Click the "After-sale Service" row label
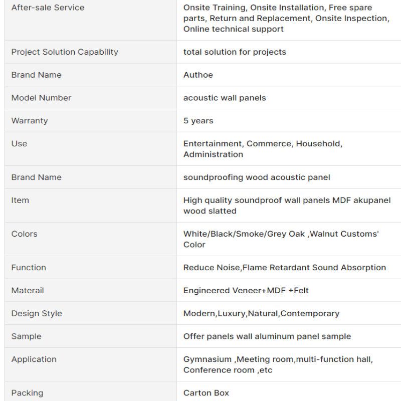The height and width of the screenshot is (401, 401). (48, 8)
